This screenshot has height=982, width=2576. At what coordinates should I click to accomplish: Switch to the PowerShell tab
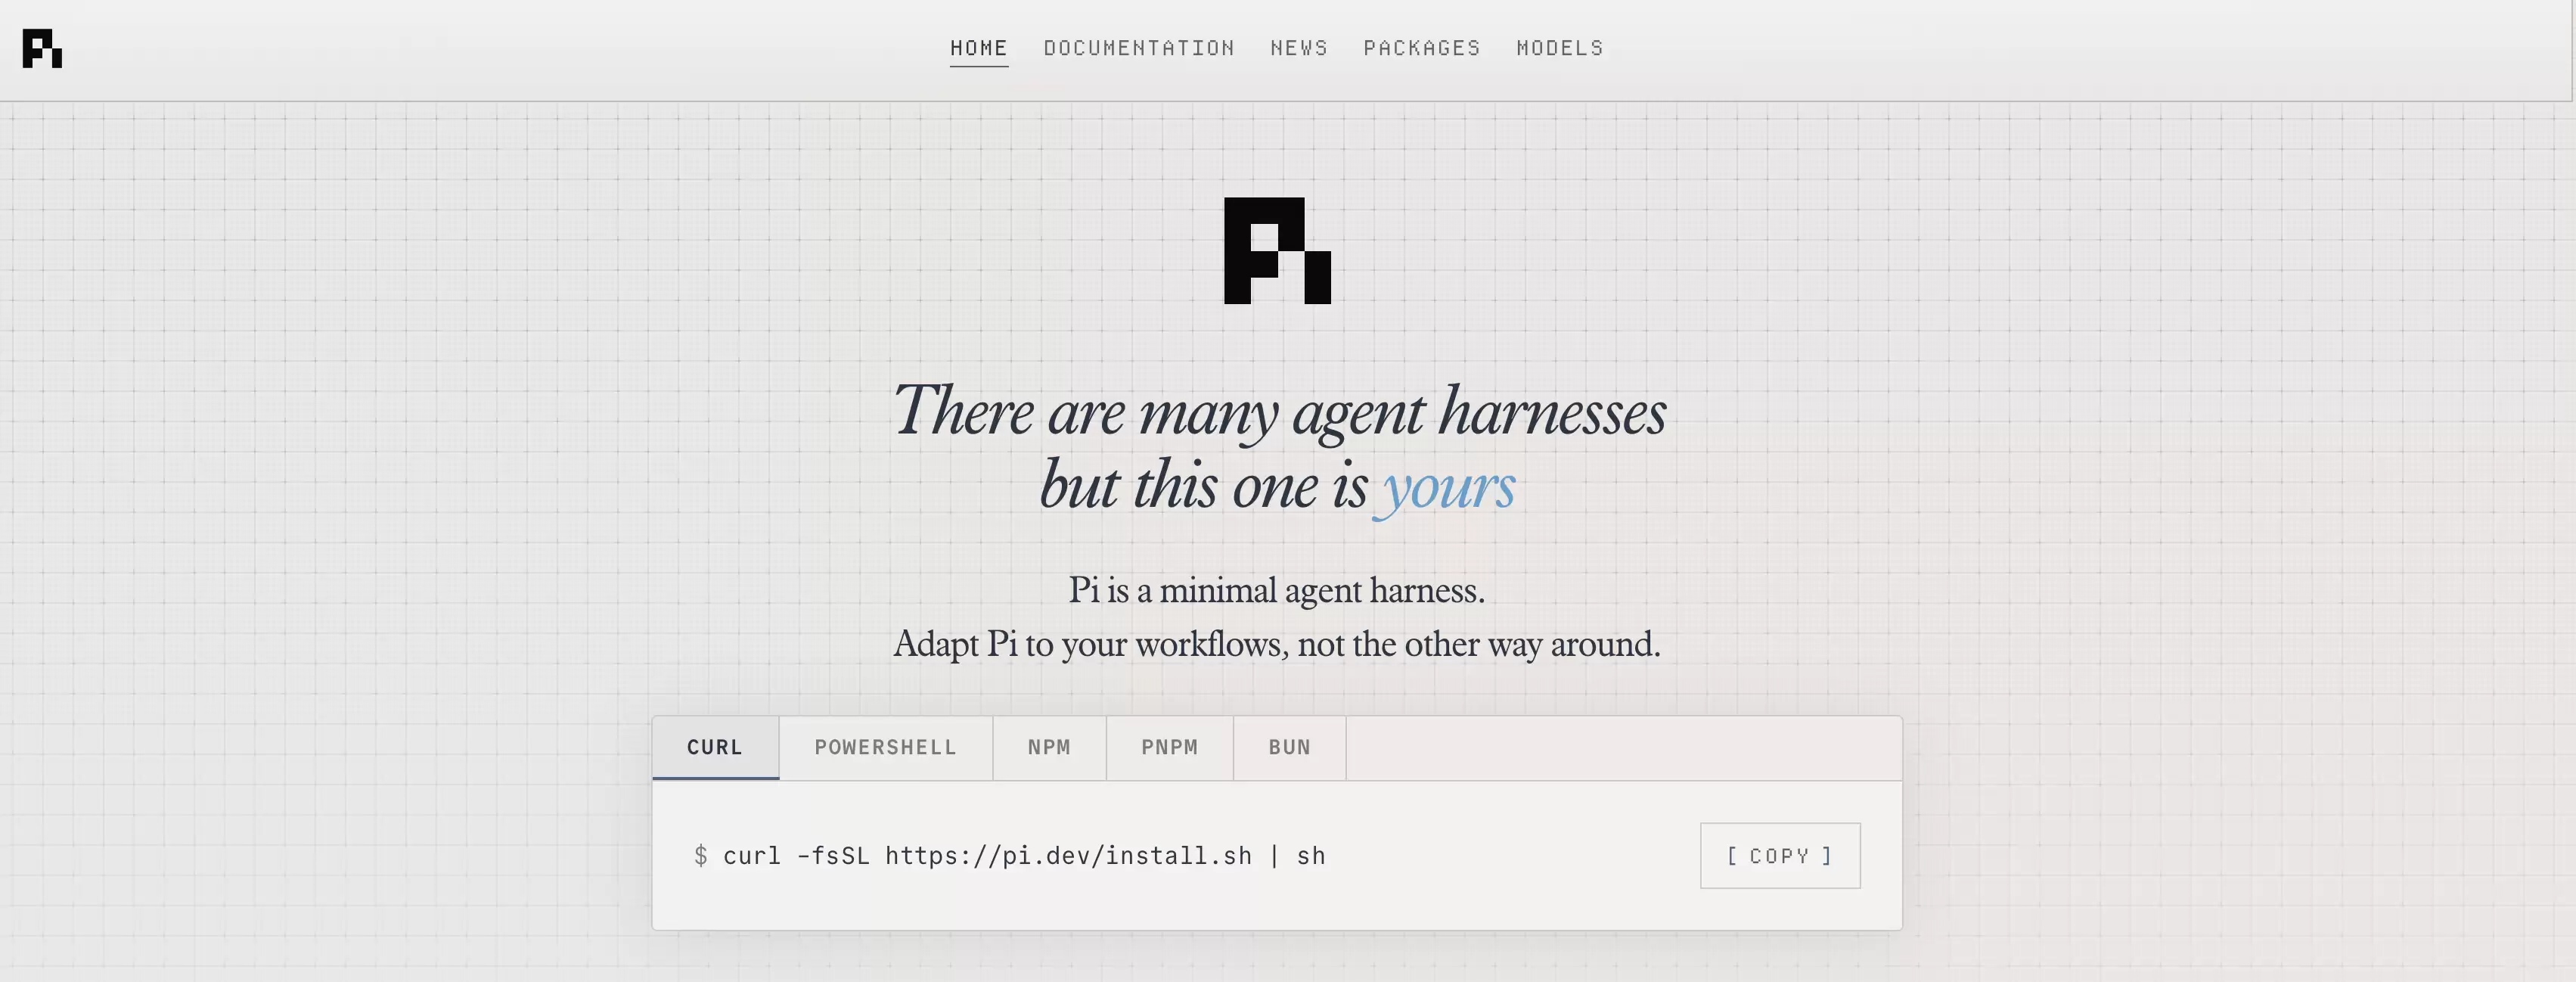point(886,748)
